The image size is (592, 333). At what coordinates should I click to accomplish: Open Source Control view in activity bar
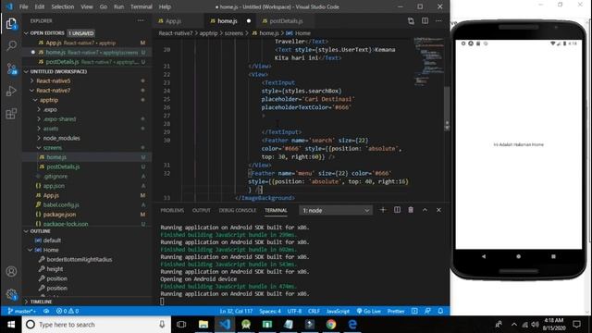[x=11, y=68]
